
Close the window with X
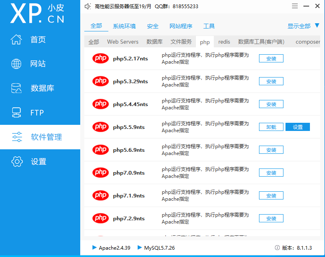pyautogui.click(x=317, y=6)
